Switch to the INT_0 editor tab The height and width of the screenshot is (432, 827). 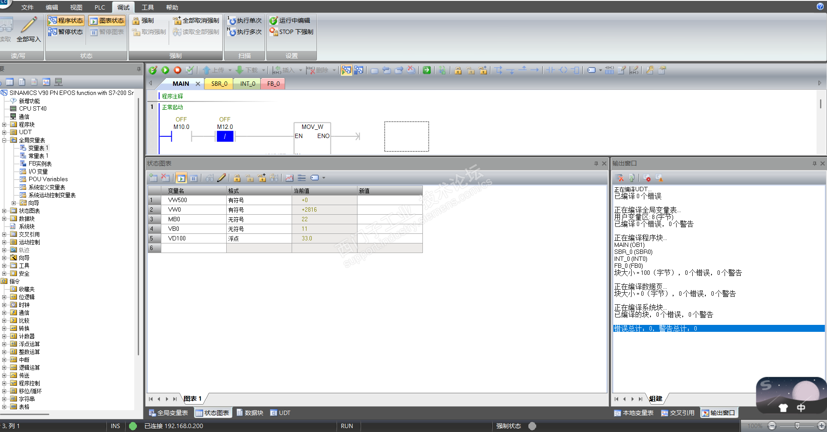pyautogui.click(x=248, y=84)
